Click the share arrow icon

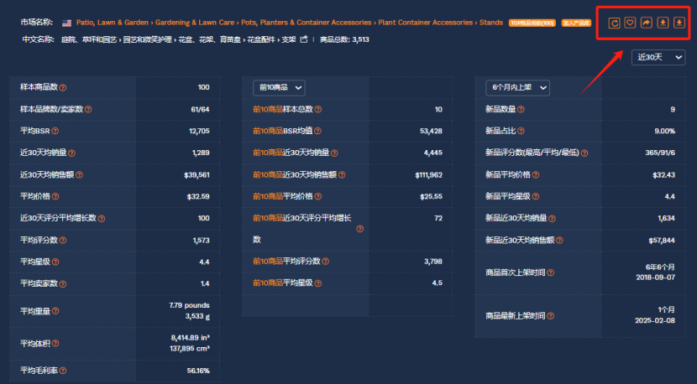pos(646,23)
